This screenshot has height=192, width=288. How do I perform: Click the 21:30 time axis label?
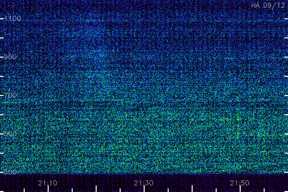click(144, 183)
